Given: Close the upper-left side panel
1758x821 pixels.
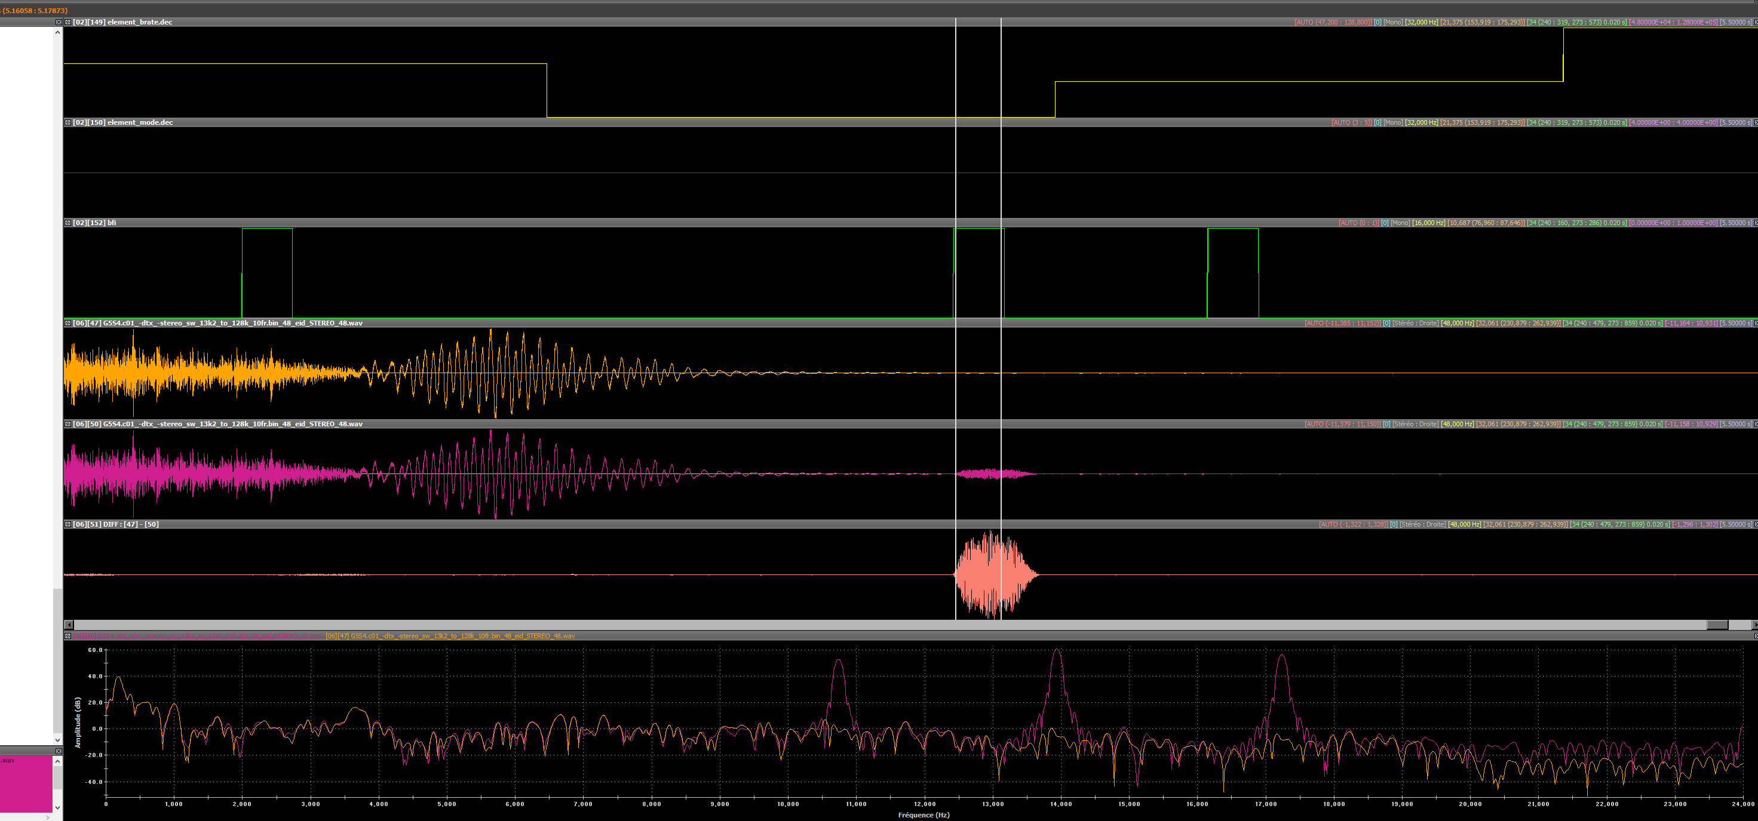Looking at the screenshot, I should (x=58, y=23).
